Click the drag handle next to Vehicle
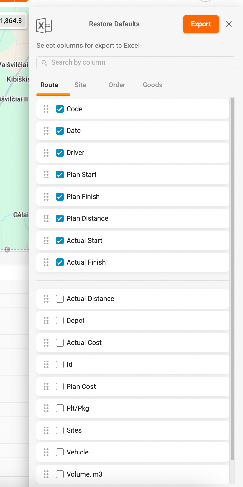243x487 pixels. click(x=46, y=452)
